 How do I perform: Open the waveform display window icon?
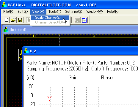[x=84, y=20]
